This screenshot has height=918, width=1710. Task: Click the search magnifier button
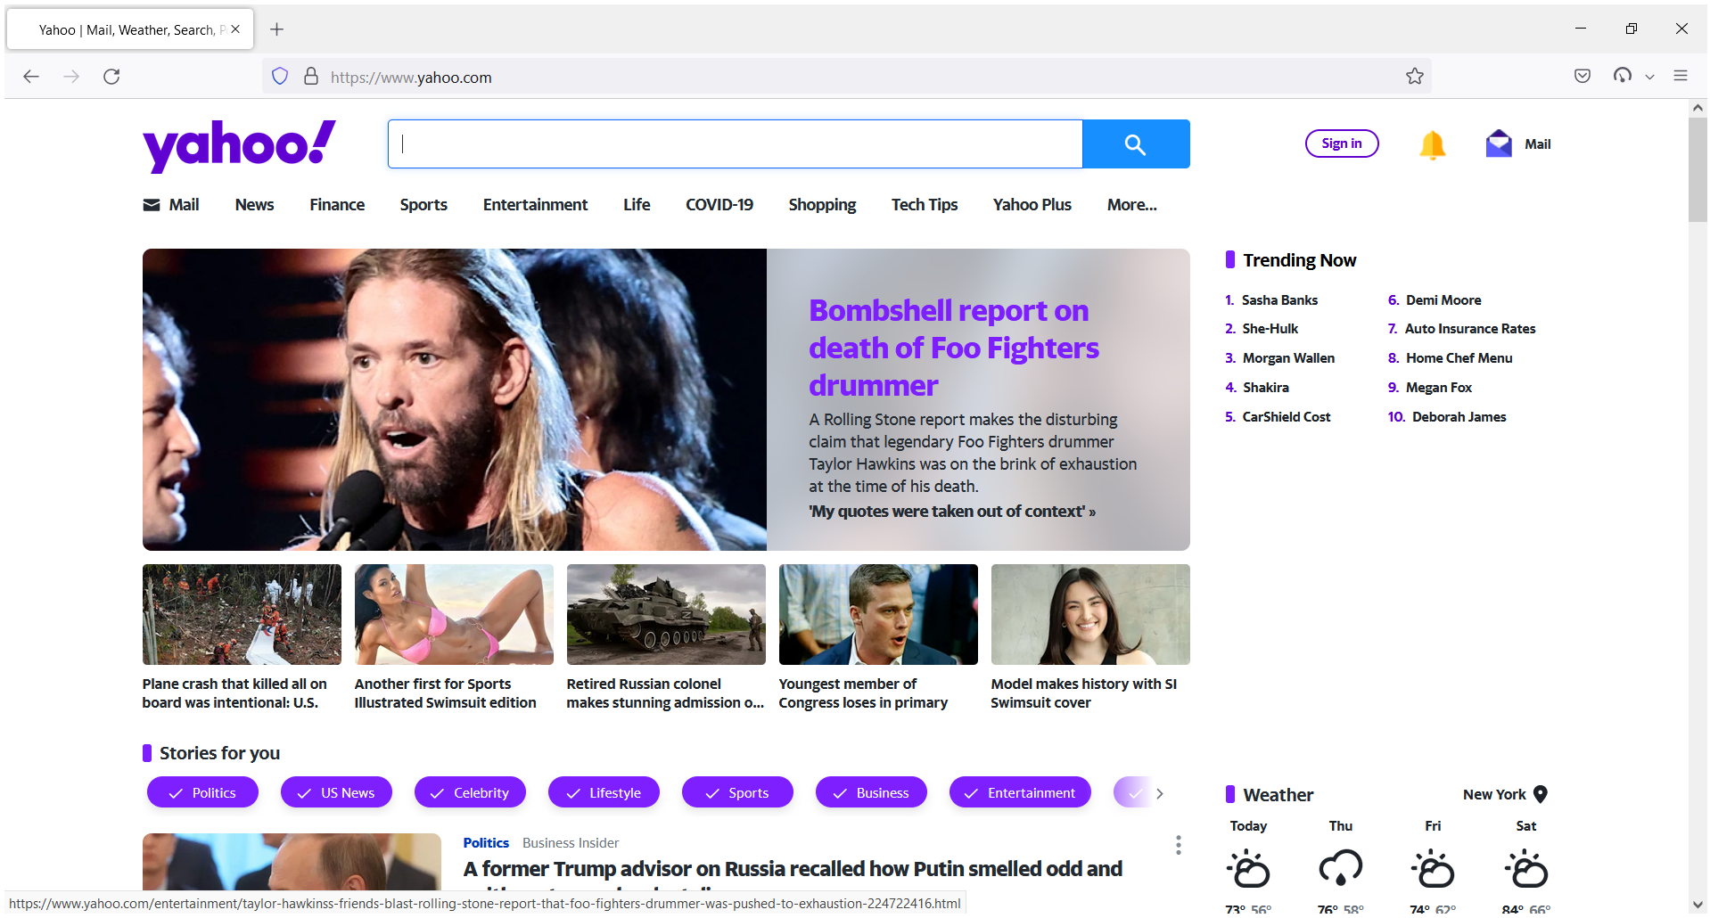[1135, 143]
